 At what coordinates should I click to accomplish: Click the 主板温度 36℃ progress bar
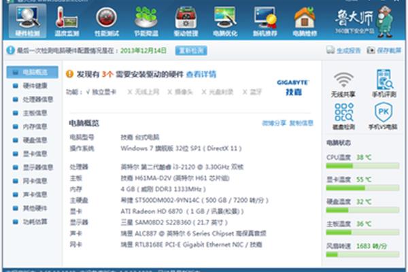[362, 232]
